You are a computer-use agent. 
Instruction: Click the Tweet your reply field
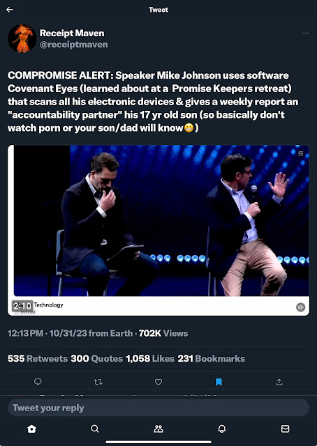(158, 408)
